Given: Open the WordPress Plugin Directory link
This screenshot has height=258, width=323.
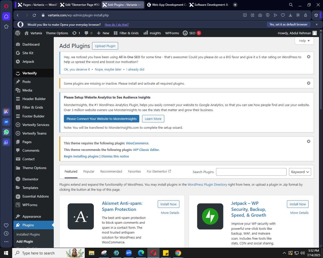Looking at the screenshot, I should [x=207, y=184].
